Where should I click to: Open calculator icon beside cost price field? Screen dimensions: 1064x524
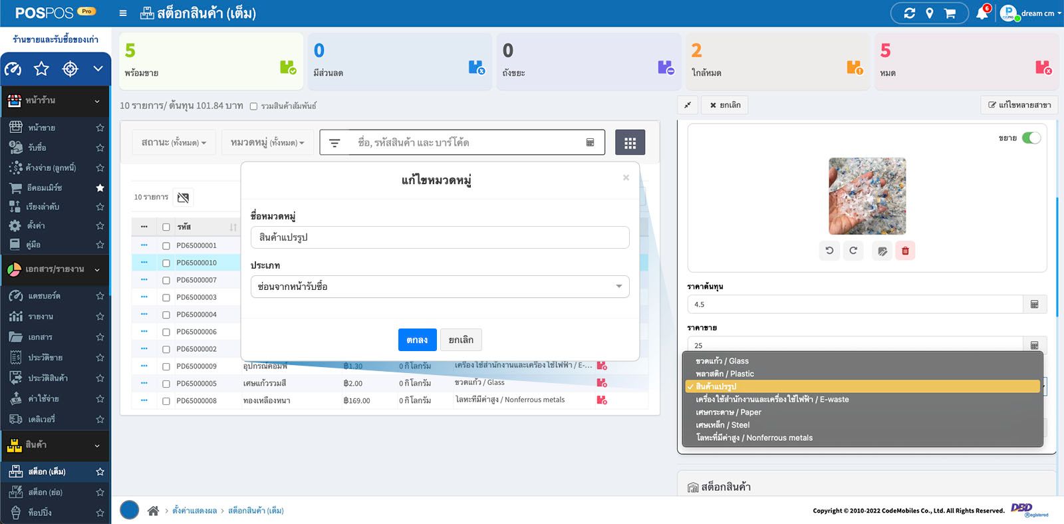click(1034, 305)
